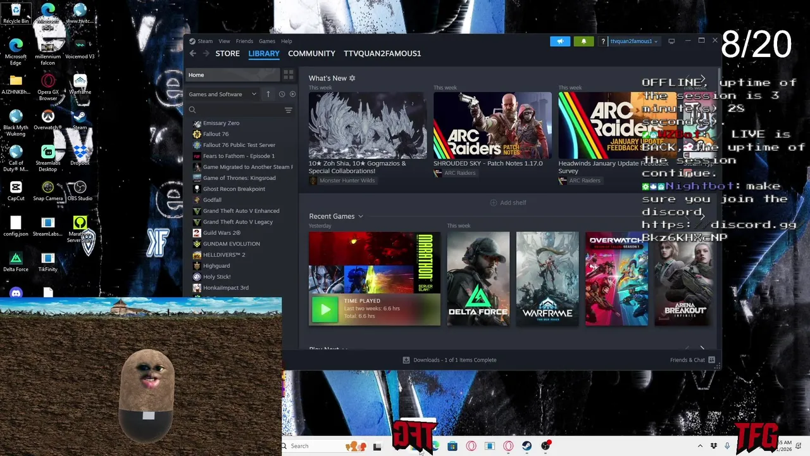The height and width of the screenshot is (456, 810).
Task: Click the OBS icon in the taskbar
Action: tap(546, 446)
